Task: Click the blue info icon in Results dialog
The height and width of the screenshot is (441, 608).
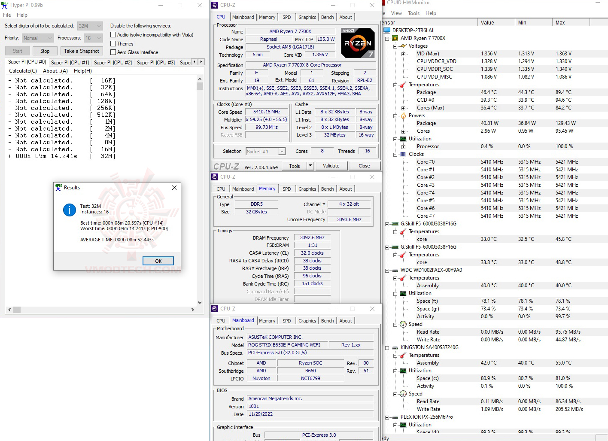Action: [x=70, y=210]
